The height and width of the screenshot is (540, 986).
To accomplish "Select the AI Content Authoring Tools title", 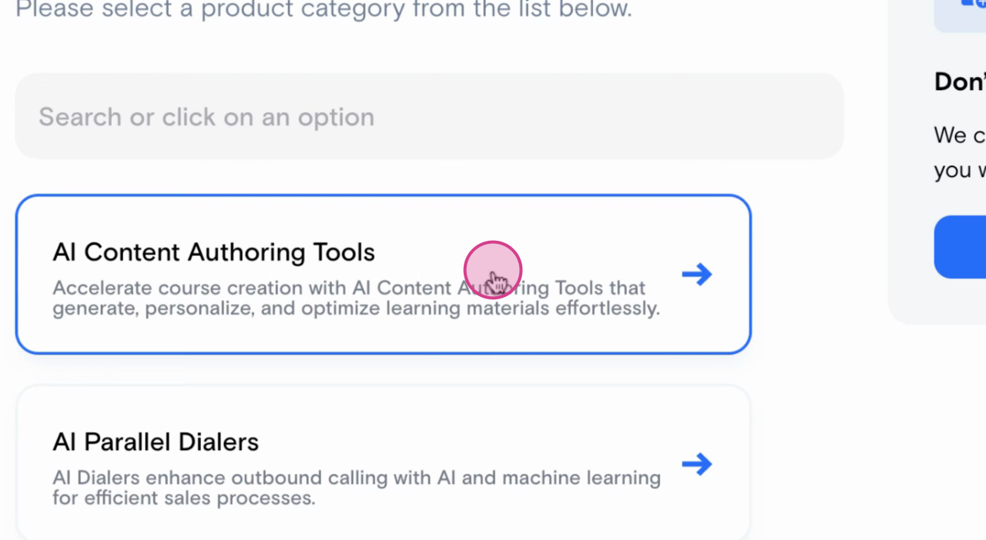I will click(213, 252).
